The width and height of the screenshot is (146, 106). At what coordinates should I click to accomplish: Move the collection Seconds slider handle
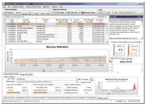point(30,12)
